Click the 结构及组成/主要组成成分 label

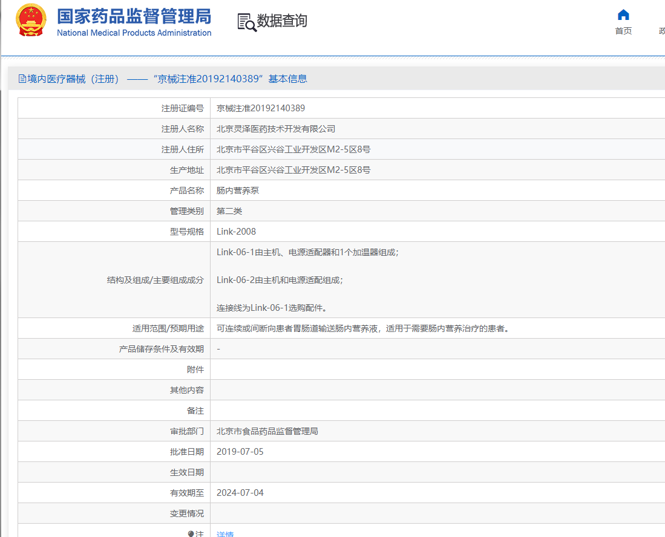coord(156,280)
